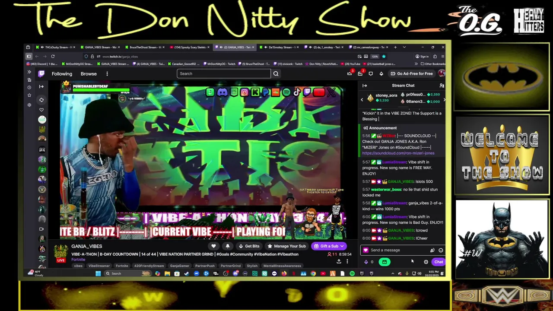The width and height of the screenshot is (553, 311).
Task: Switch to the Da1Smokey Stream tab
Action: 279,47
